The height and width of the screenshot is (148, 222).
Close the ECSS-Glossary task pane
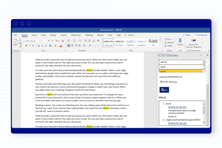(207, 55)
